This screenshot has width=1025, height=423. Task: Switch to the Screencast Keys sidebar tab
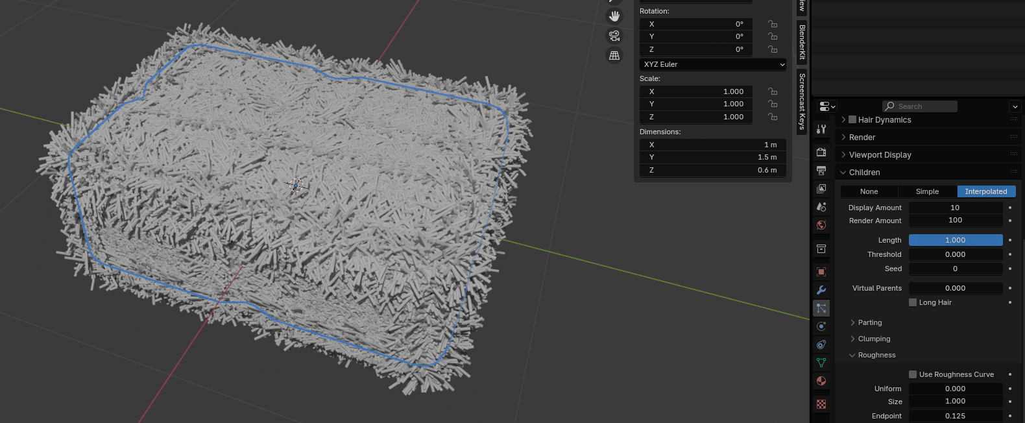pyautogui.click(x=802, y=101)
